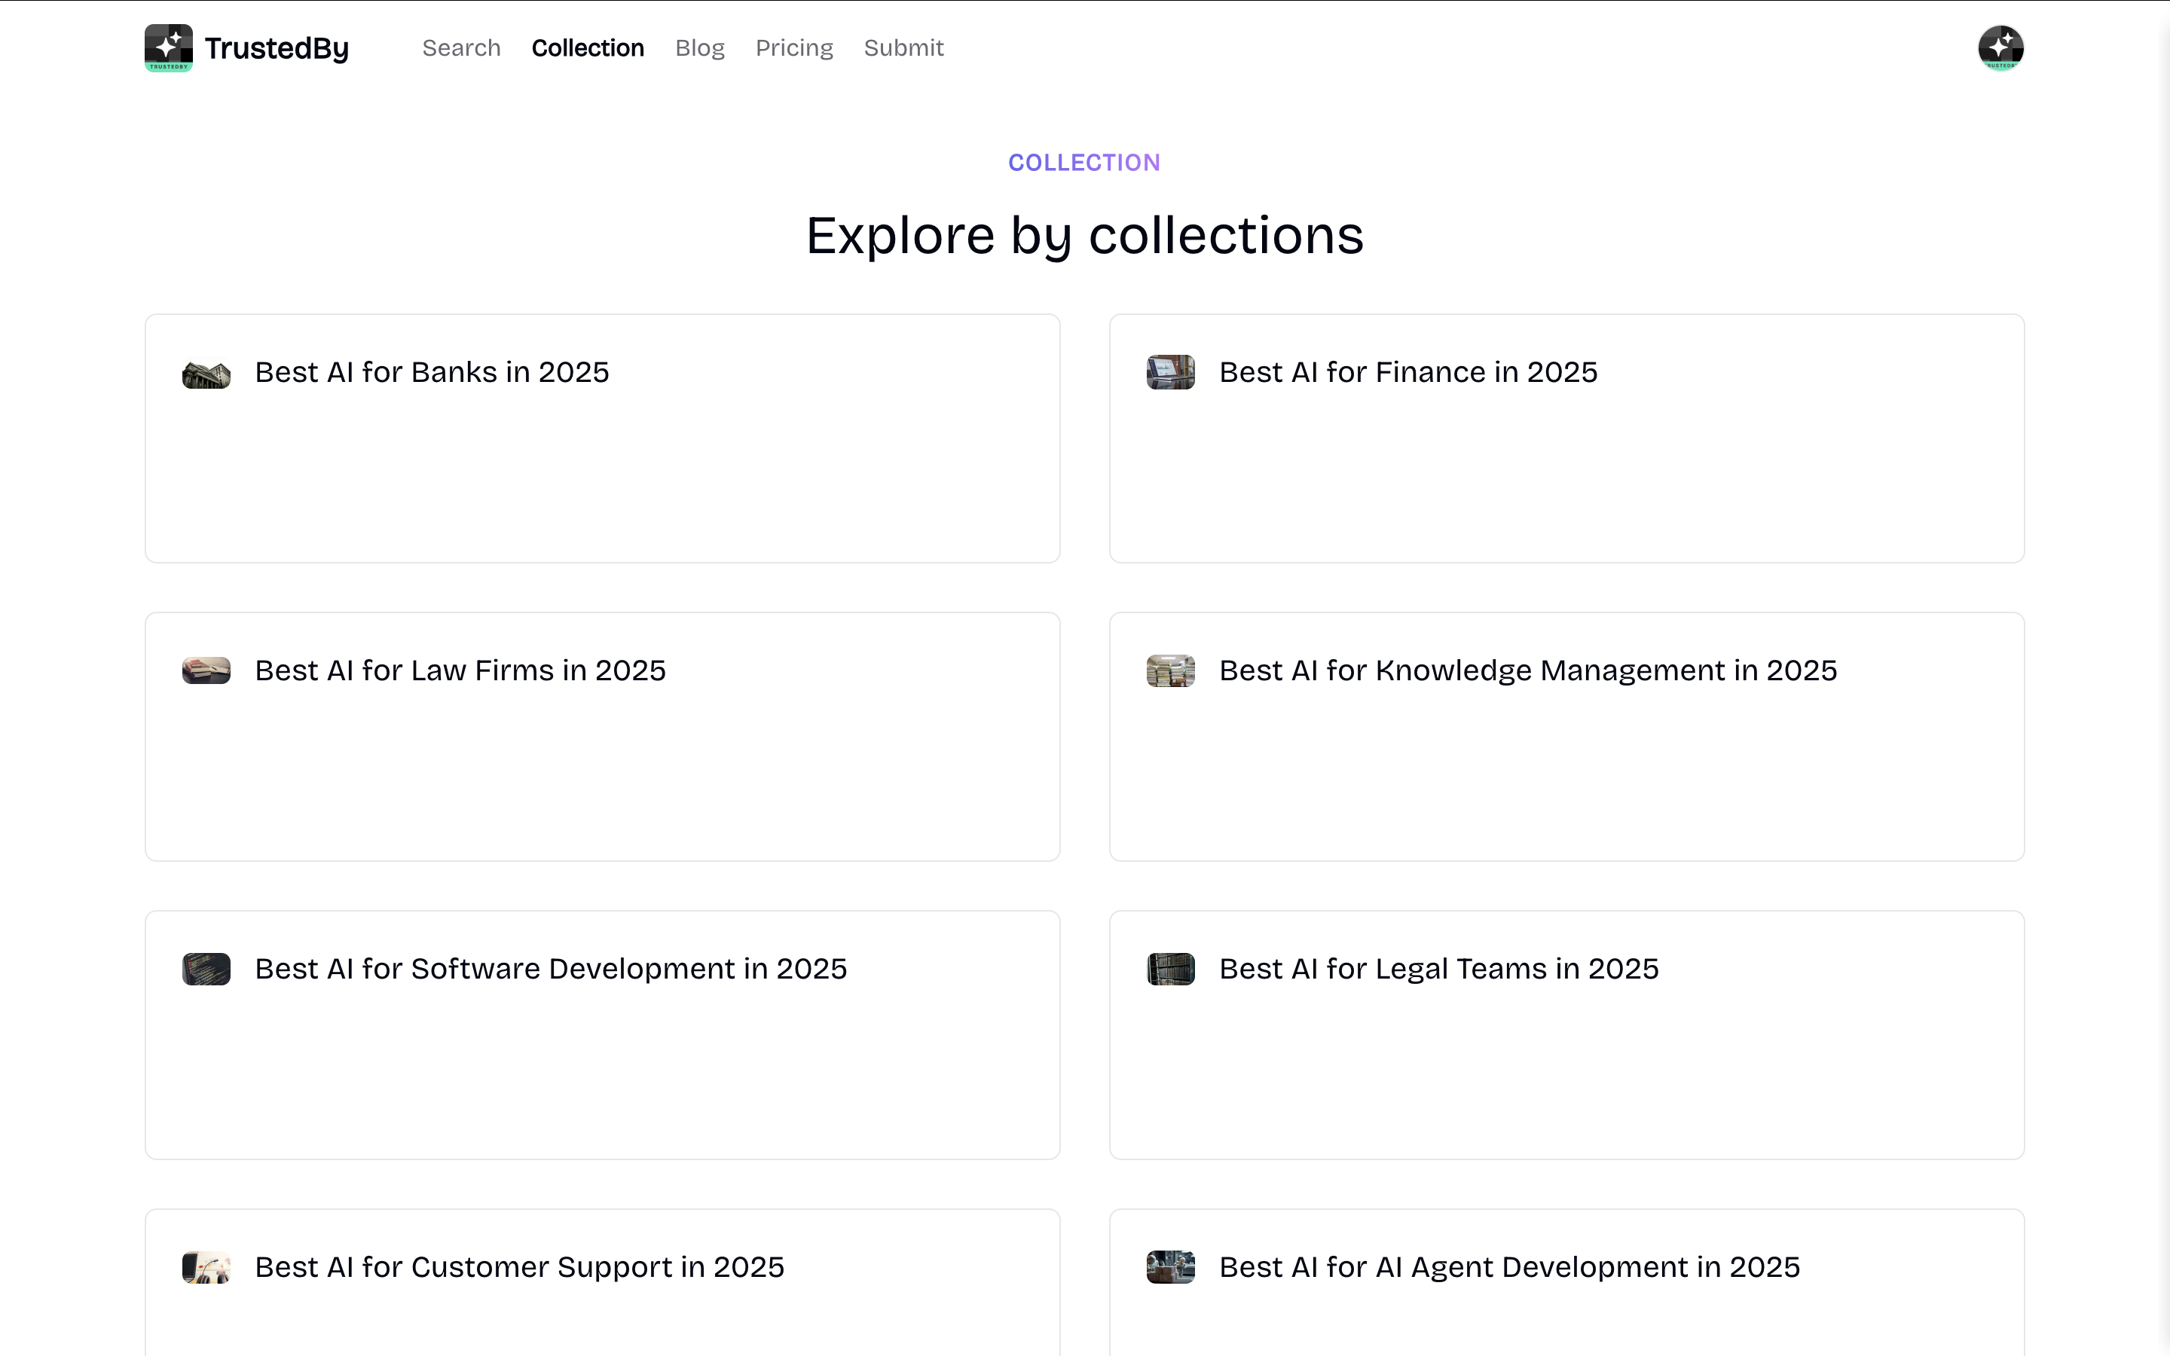Image resolution: width=2170 pixels, height=1356 pixels.
Task: Click the Knowledge Management thumbnail icon
Action: click(1170, 670)
